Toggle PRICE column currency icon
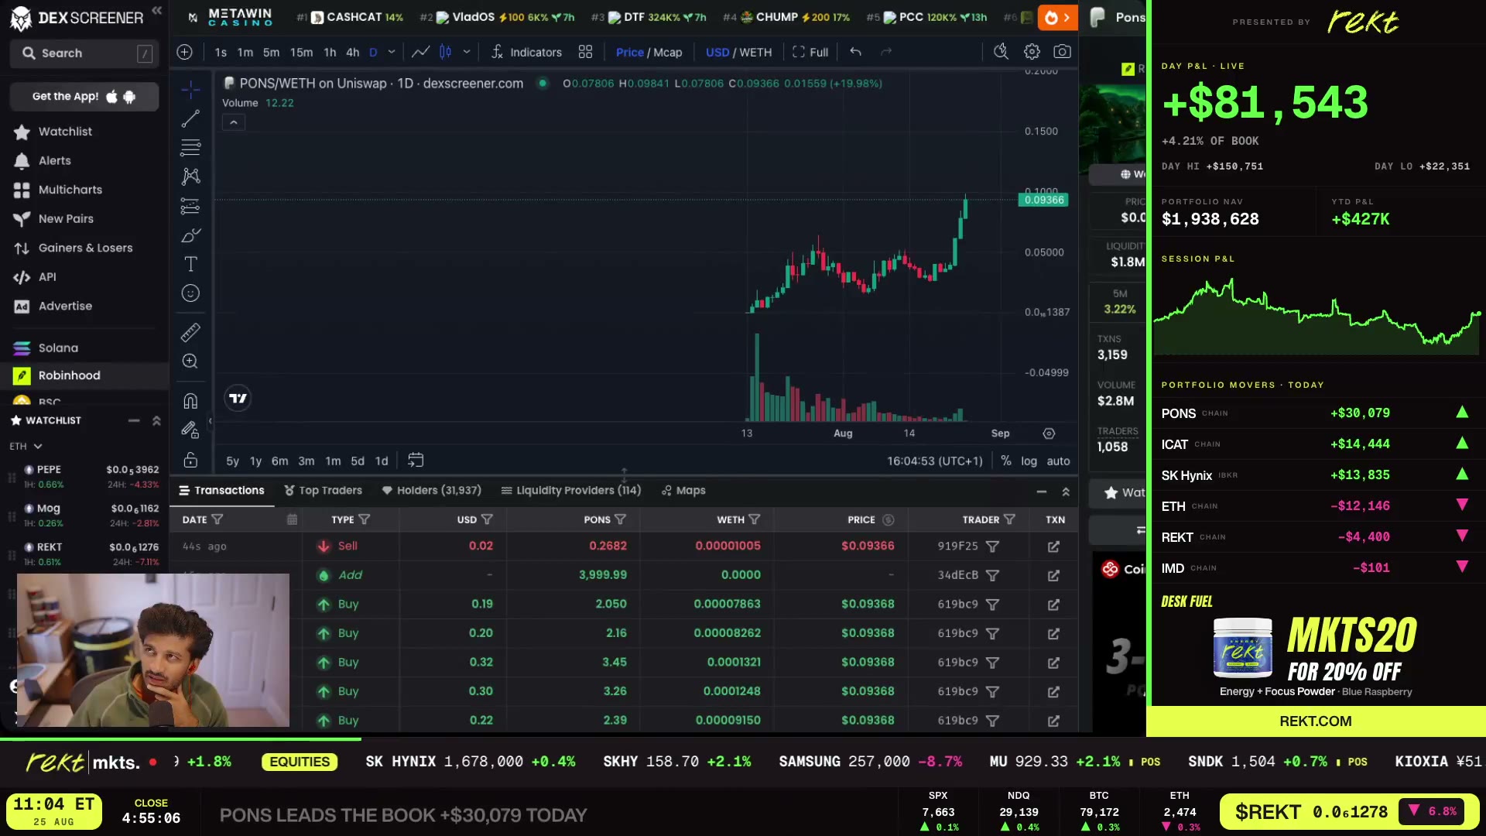 (x=889, y=520)
